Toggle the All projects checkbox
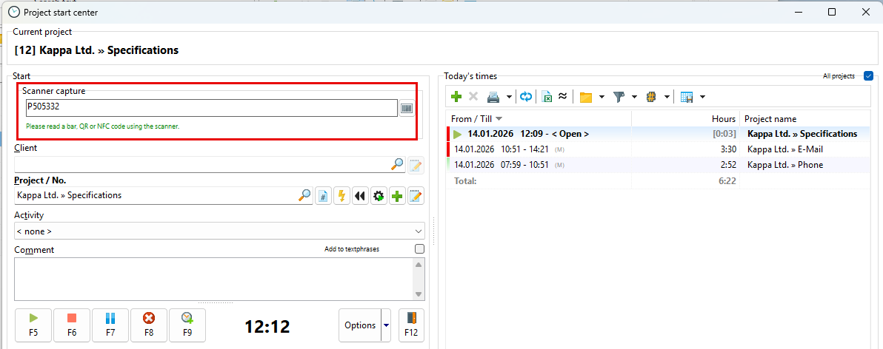Screen dimensions: 883x349 [868, 76]
